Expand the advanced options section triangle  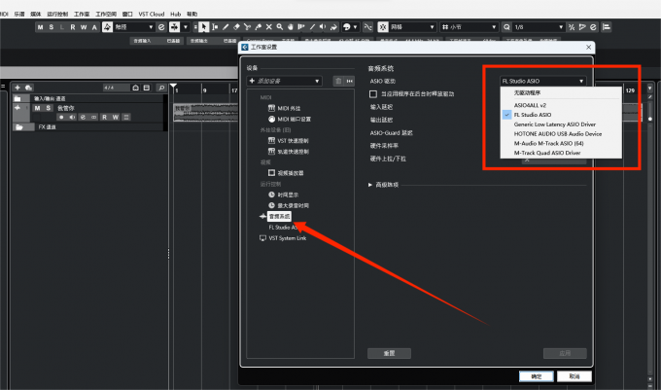[370, 185]
